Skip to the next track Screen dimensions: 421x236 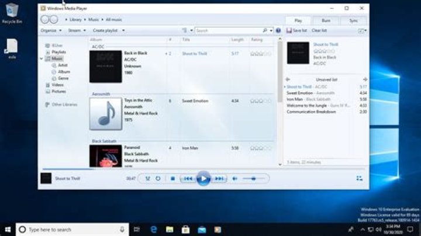(x=219, y=179)
